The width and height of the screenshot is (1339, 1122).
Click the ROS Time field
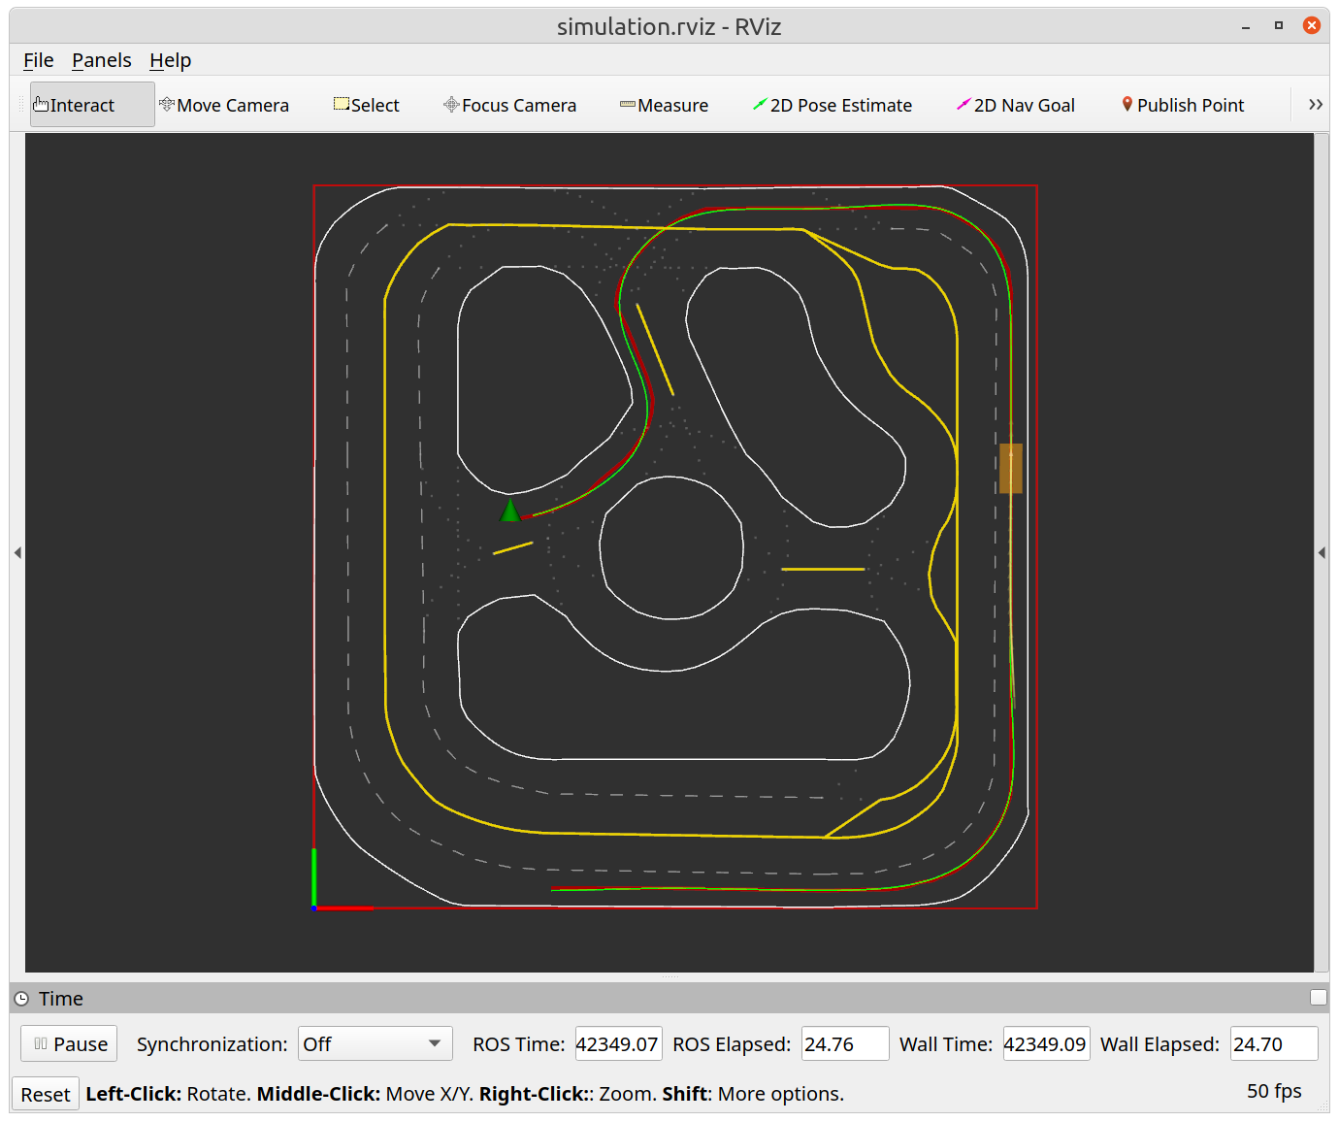[618, 1044]
